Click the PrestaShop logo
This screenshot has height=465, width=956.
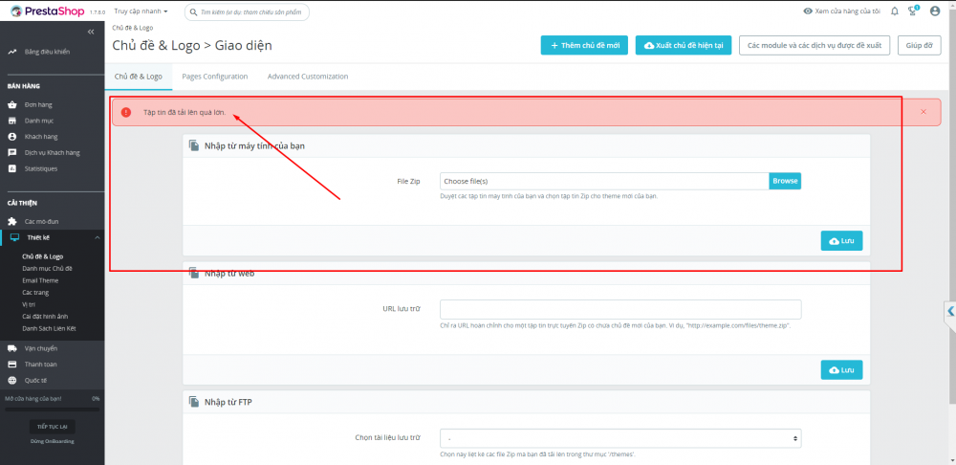click(x=48, y=11)
